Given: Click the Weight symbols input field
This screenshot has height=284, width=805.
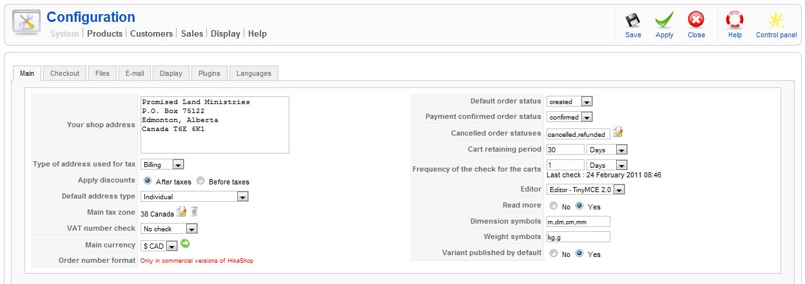Looking at the screenshot, I should point(578,237).
